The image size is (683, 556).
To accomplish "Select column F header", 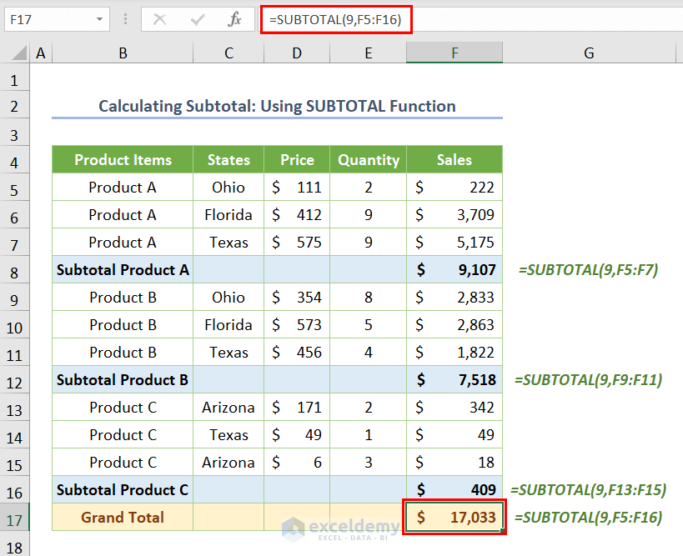I will coord(454,53).
